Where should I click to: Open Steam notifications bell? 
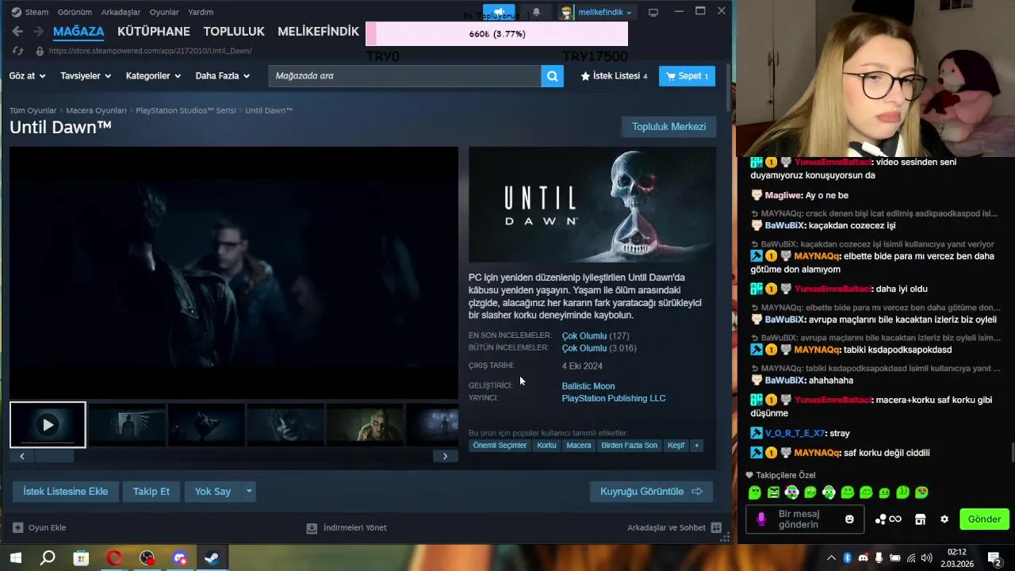click(x=536, y=12)
